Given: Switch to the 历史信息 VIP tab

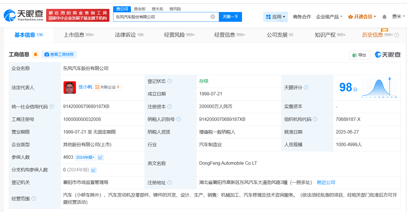Looking at the screenshot, I should point(377,35).
